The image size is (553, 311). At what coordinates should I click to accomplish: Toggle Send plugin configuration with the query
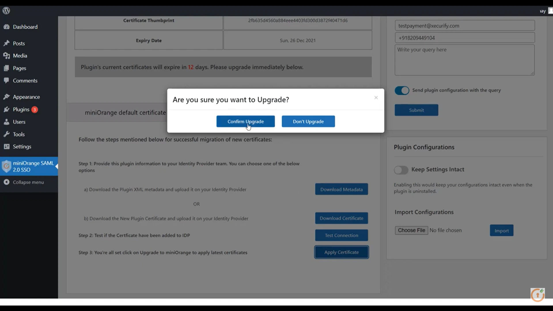pos(402,90)
